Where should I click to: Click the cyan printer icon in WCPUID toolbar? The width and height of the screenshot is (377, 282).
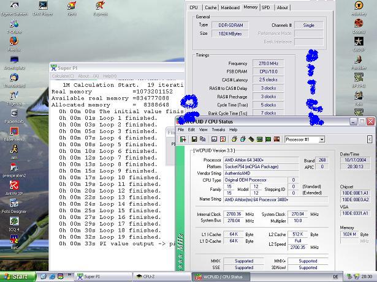tap(243, 139)
